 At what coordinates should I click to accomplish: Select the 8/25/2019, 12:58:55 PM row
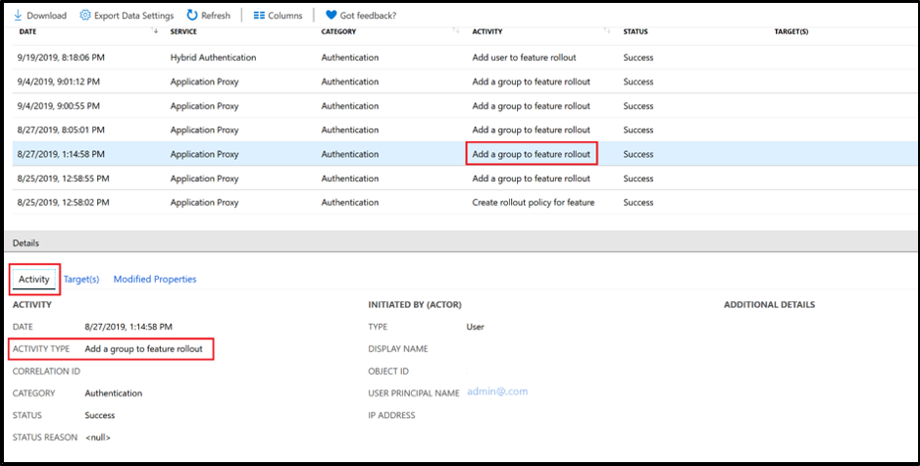(463, 178)
